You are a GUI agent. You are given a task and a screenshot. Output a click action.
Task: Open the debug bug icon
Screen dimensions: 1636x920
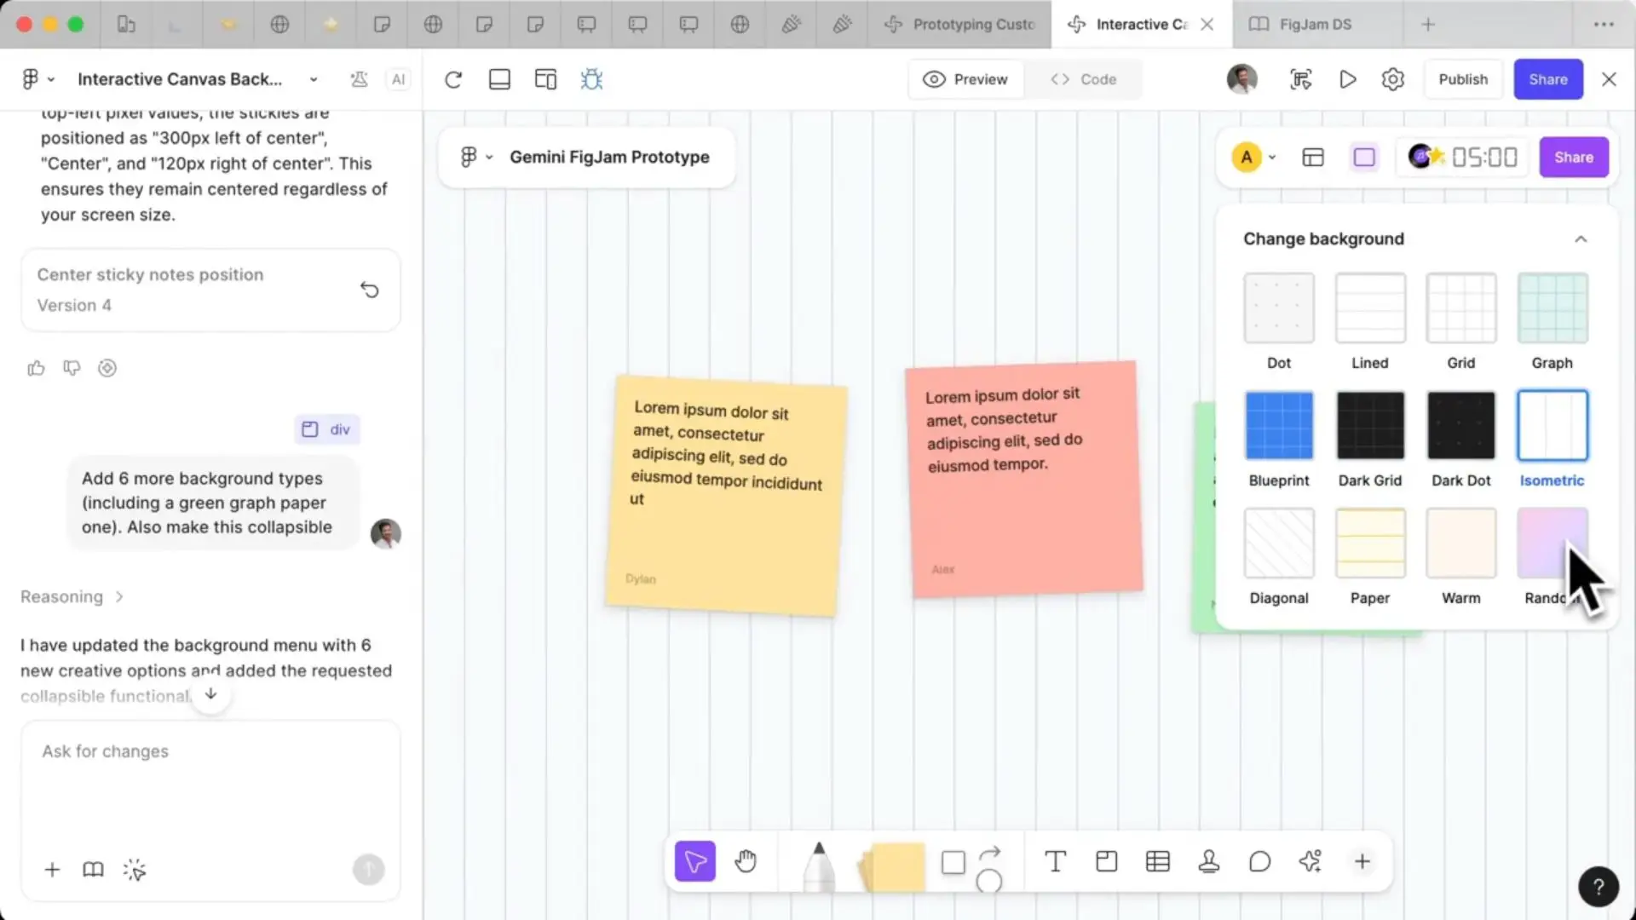point(591,79)
